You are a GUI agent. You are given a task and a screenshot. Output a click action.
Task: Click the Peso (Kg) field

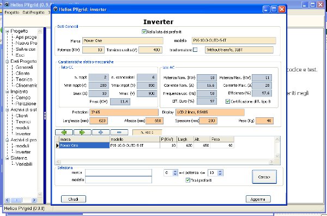tap(264, 121)
